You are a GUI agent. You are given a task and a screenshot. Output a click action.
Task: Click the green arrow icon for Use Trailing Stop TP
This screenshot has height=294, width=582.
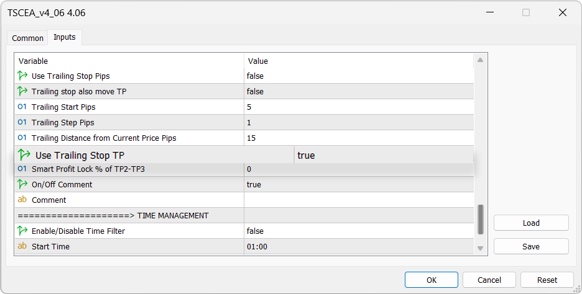pos(24,155)
